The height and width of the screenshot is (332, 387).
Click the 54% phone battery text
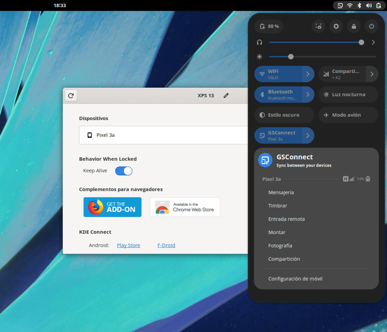[x=360, y=179]
